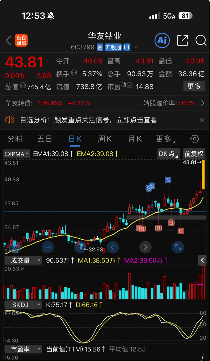210x361 pixels.
Task: Move chart left with arrow button
Action: click(x=113, y=247)
